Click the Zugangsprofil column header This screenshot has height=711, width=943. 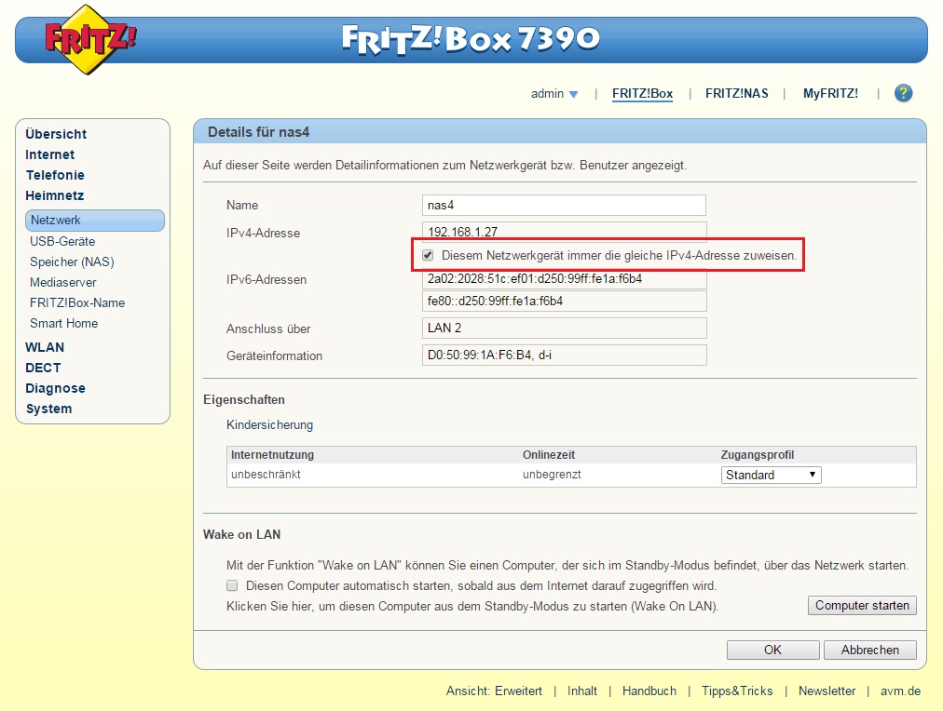point(758,455)
